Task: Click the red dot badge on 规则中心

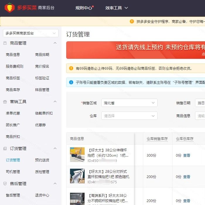Action: point(93,6)
